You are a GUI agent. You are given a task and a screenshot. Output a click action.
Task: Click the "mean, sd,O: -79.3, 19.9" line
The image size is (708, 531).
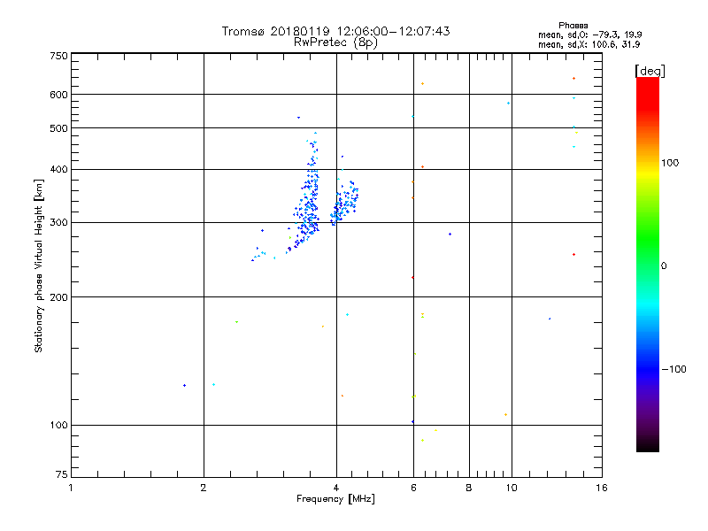click(589, 35)
